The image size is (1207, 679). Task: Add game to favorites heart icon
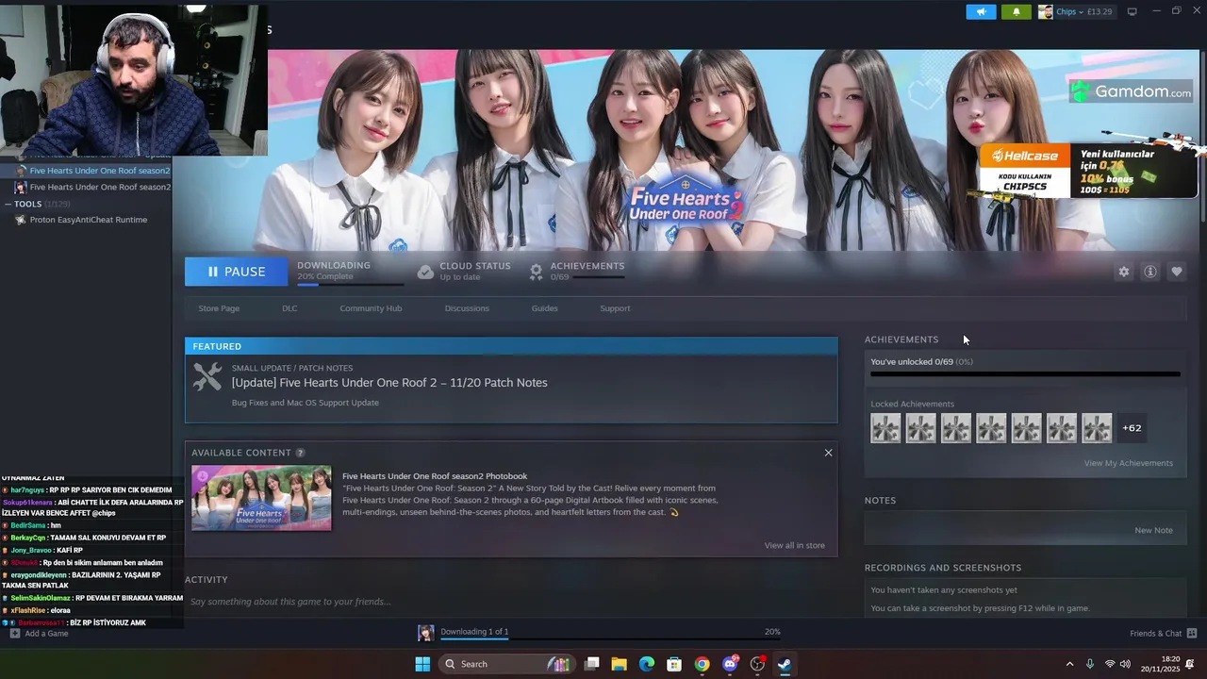pyautogui.click(x=1176, y=272)
